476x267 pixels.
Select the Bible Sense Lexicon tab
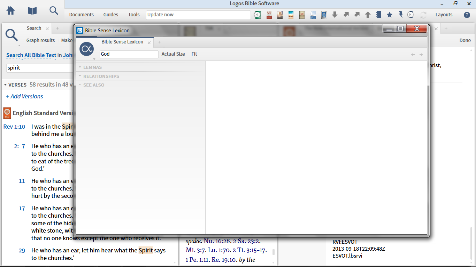click(x=122, y=42)
